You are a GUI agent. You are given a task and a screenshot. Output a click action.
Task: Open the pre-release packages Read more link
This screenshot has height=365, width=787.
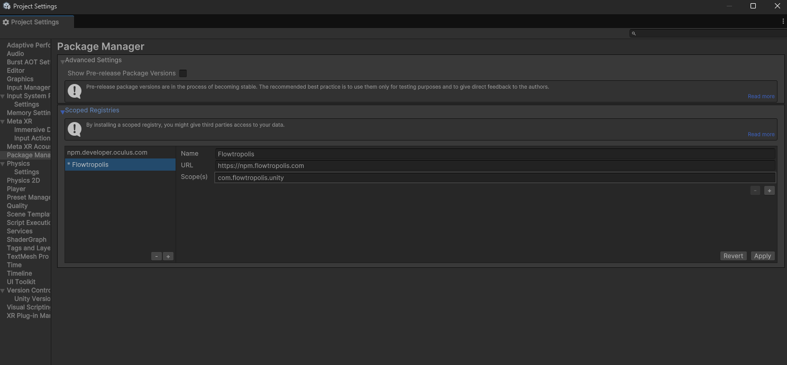pyautogui.click(x=761, y=96)
